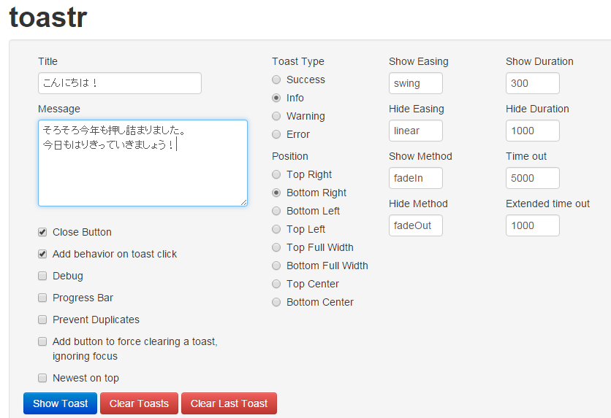Click the toastr page heading
611x418 pixels.
click(48, 17)
